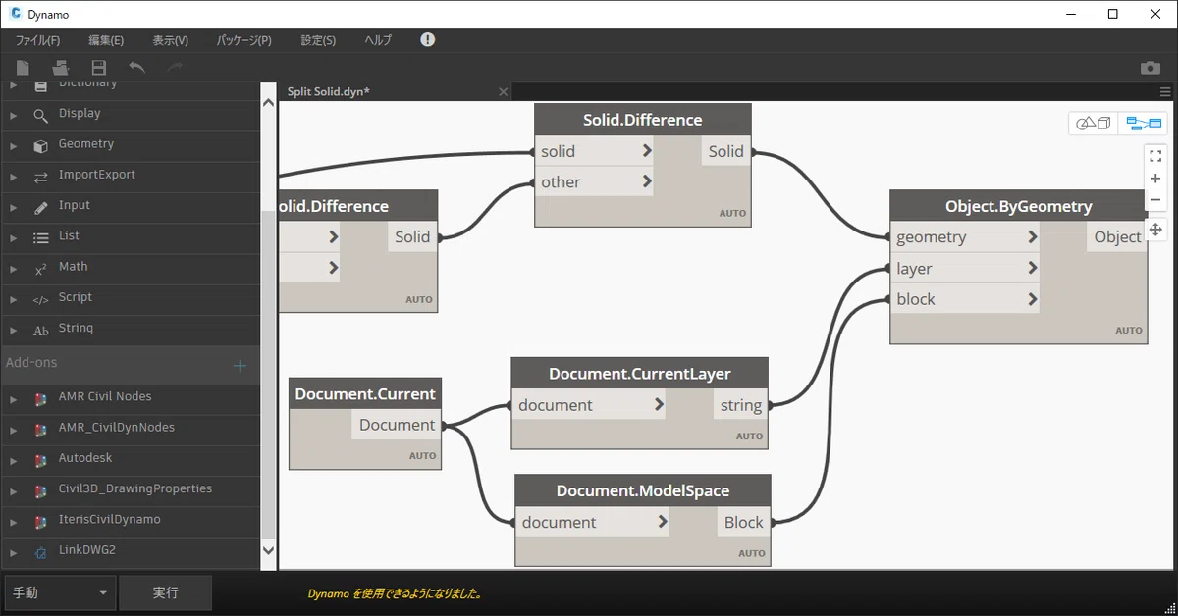Screen dimensions: 1178x616
Task: Open the 設定(S) menu
Action: click(318, 40)
